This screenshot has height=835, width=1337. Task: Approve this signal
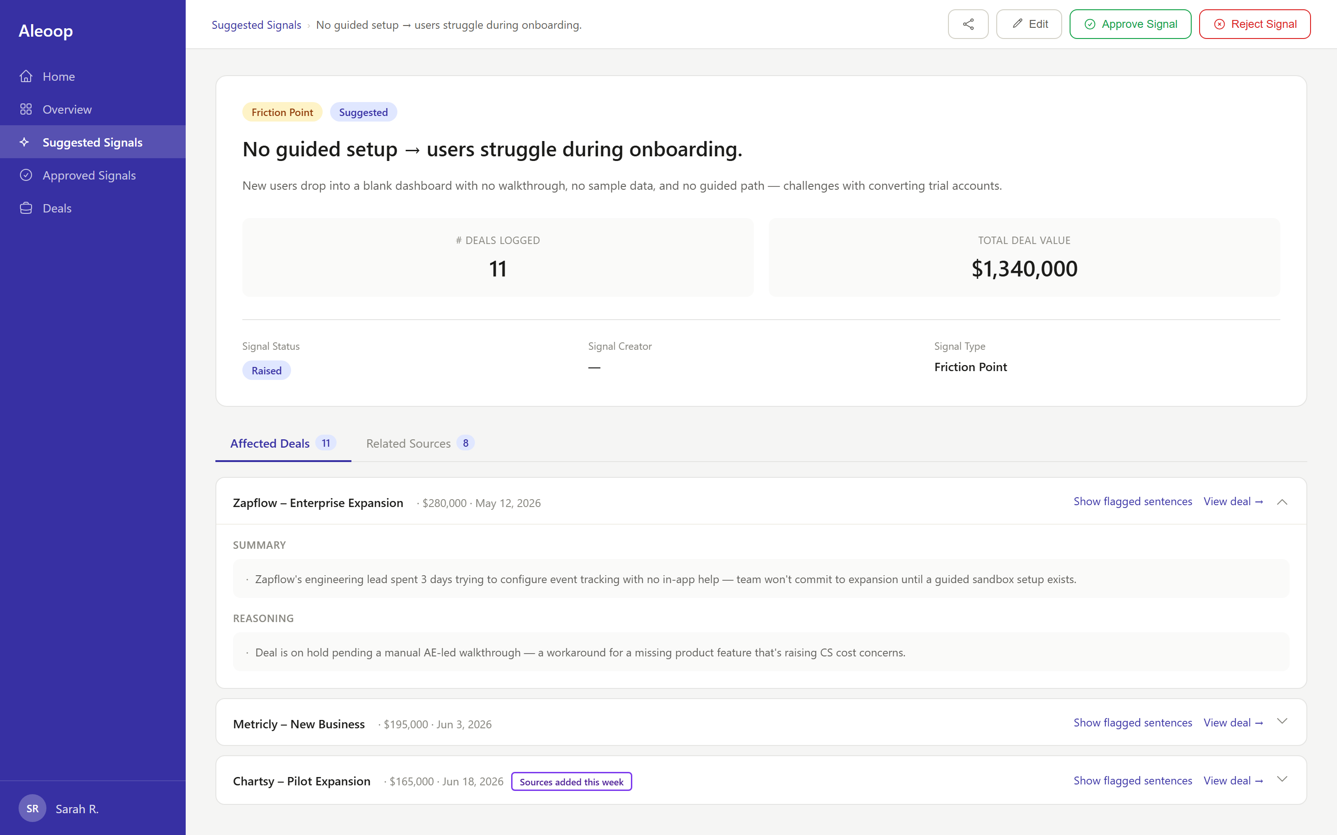1130,24
